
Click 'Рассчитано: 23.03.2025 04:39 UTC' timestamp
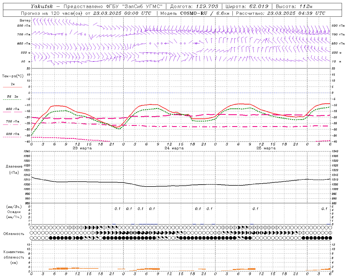(281, 13)
